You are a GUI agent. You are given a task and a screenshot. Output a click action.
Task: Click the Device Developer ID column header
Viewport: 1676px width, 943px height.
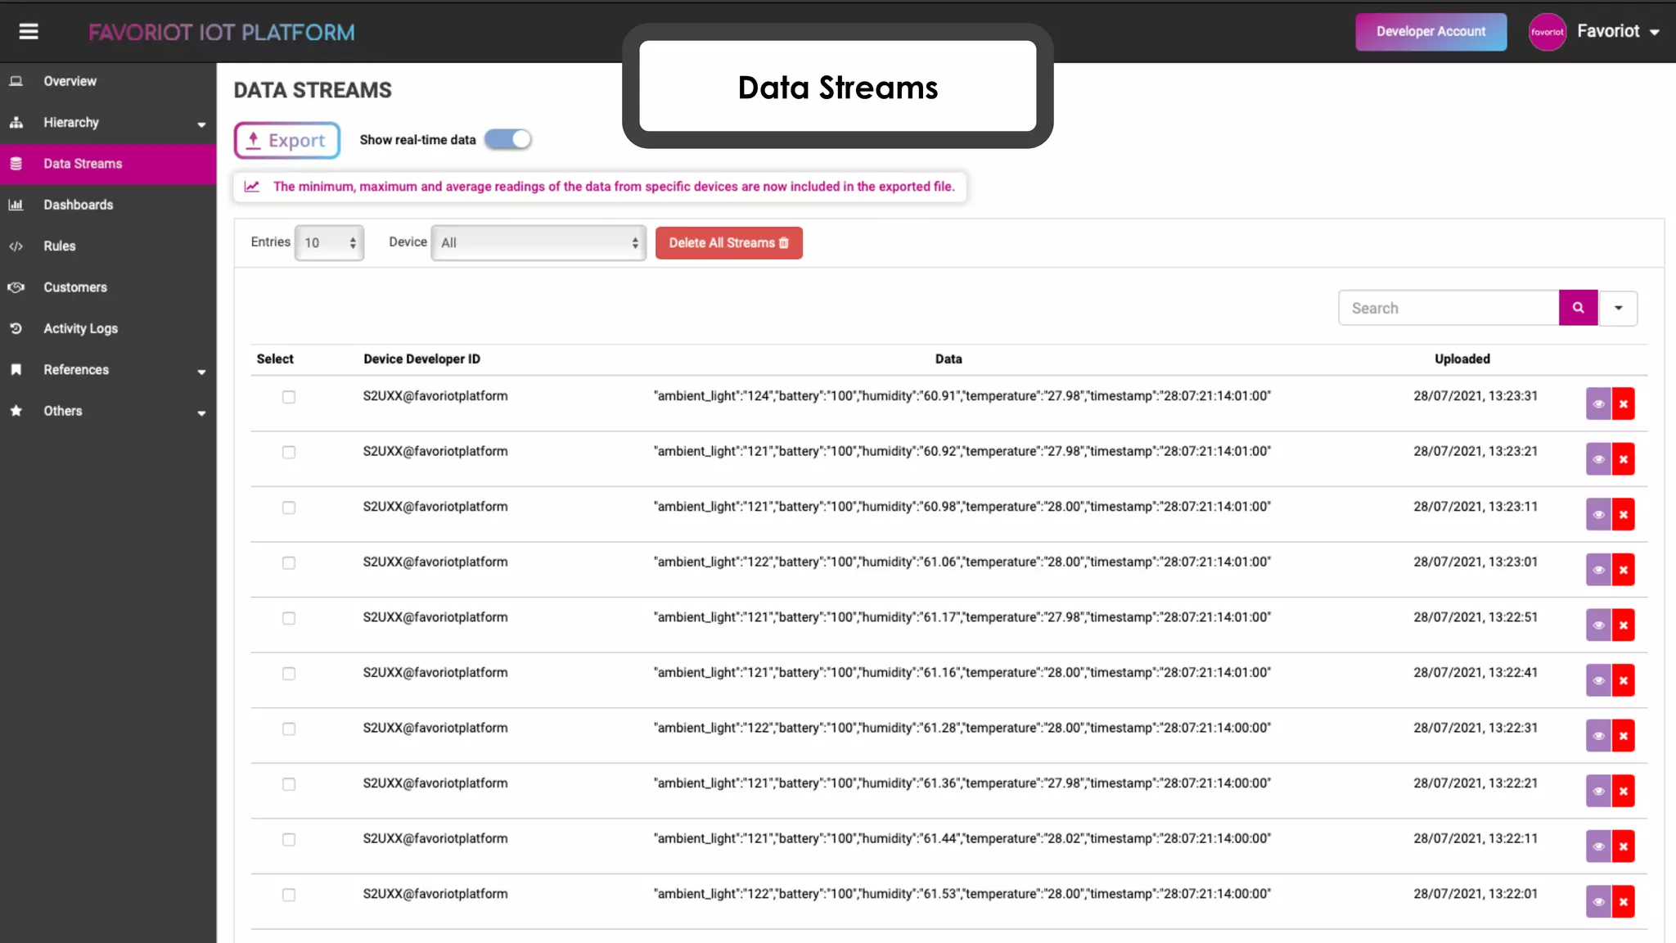tap(421, 359)
